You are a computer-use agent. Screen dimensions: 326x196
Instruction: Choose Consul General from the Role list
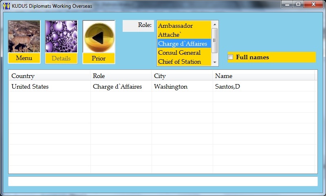(x=183, y=53)
